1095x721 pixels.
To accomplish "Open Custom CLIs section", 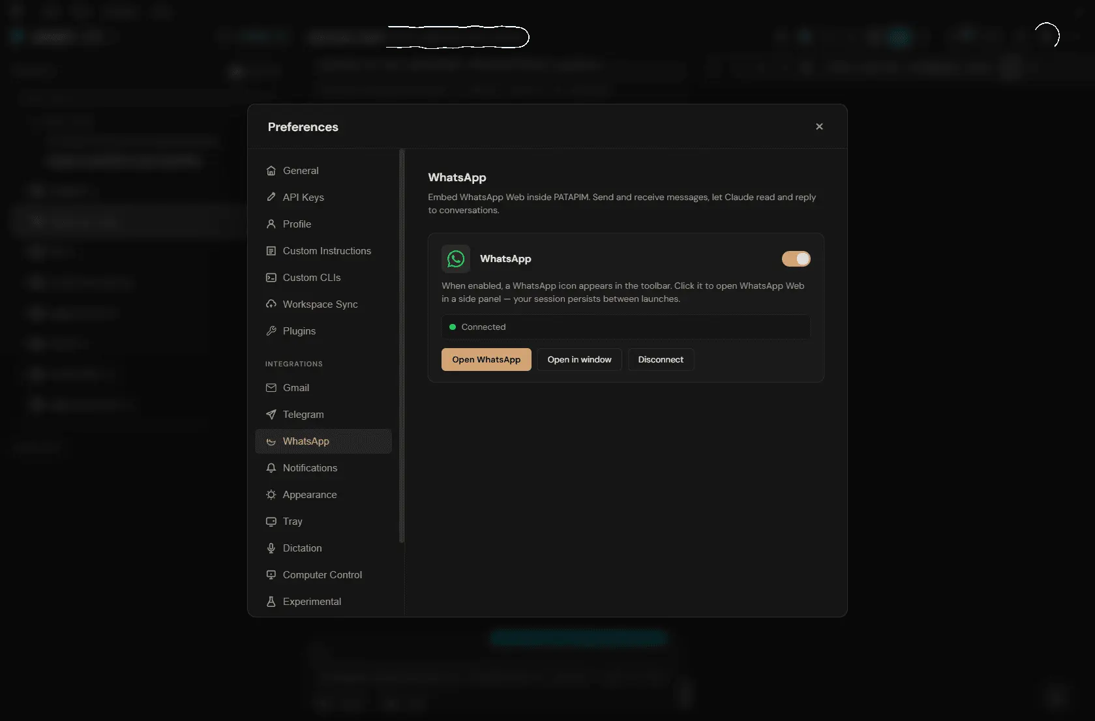I will click(323, 278).
